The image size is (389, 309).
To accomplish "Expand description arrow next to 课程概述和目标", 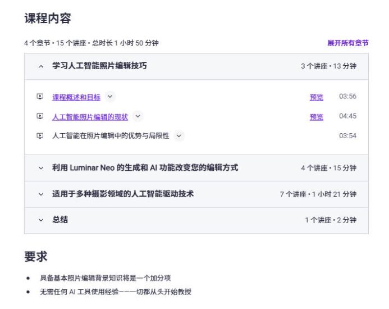I will (110, 97).
